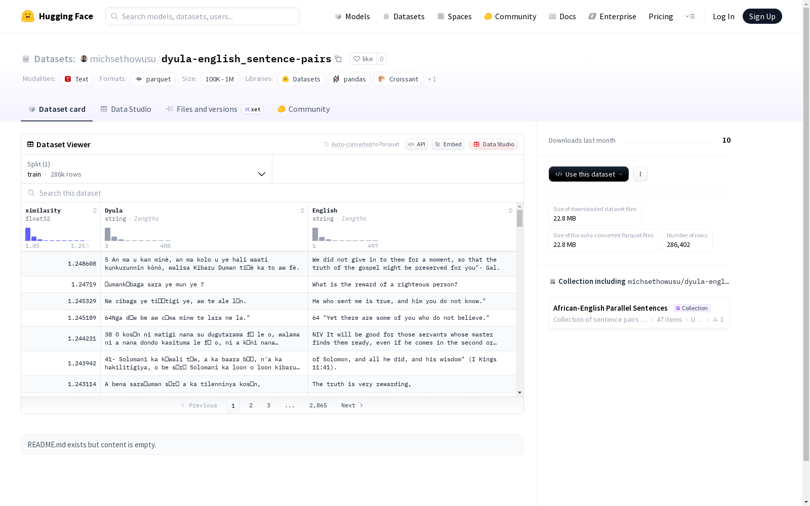Open the pandas library tag

[349, 79]
